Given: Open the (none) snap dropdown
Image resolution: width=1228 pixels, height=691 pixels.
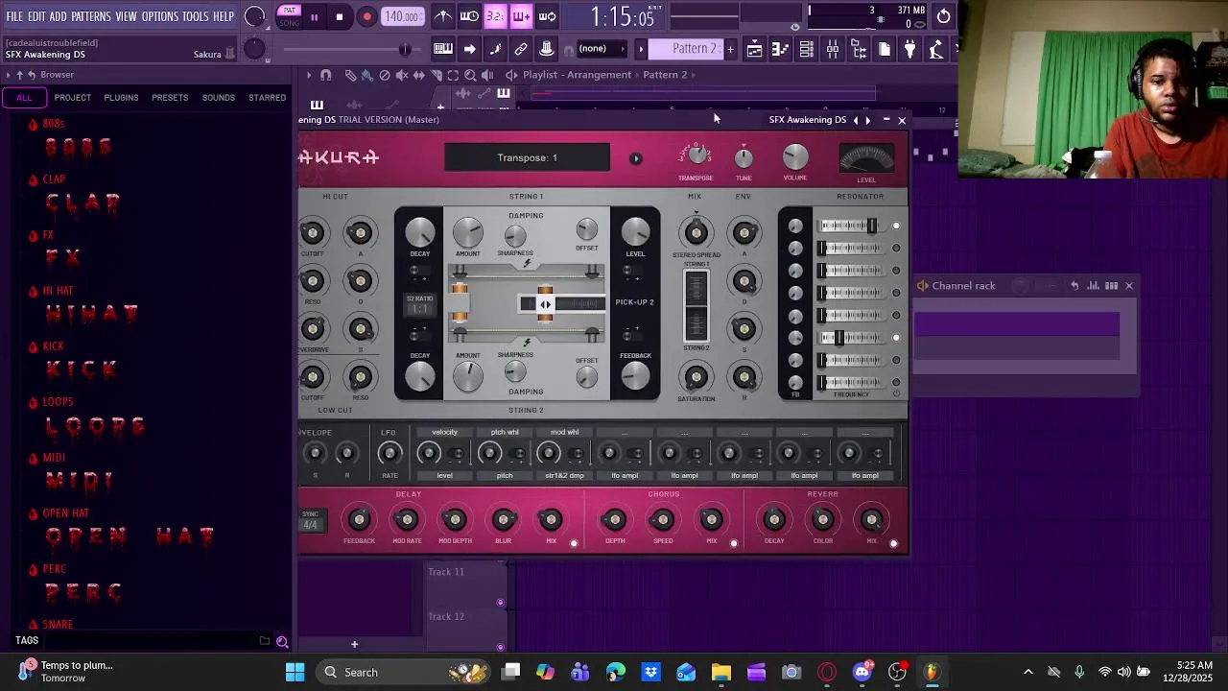Looking at the screenshot, I should pos(600,49).
